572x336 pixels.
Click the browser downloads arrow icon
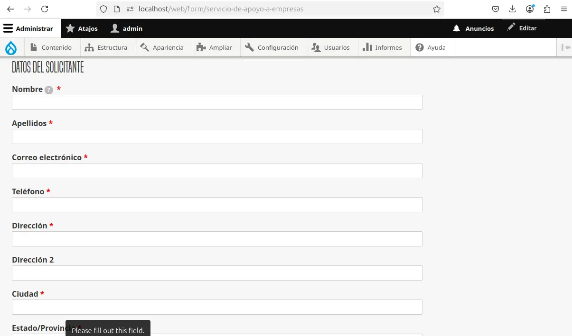click(512, 9)
